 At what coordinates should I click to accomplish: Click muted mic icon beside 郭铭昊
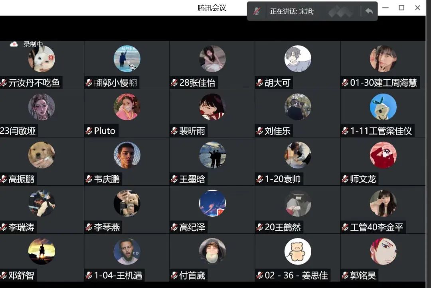point(345,275)
